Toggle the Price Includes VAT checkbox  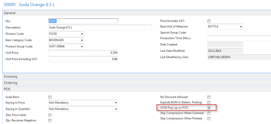pos(209,21)
